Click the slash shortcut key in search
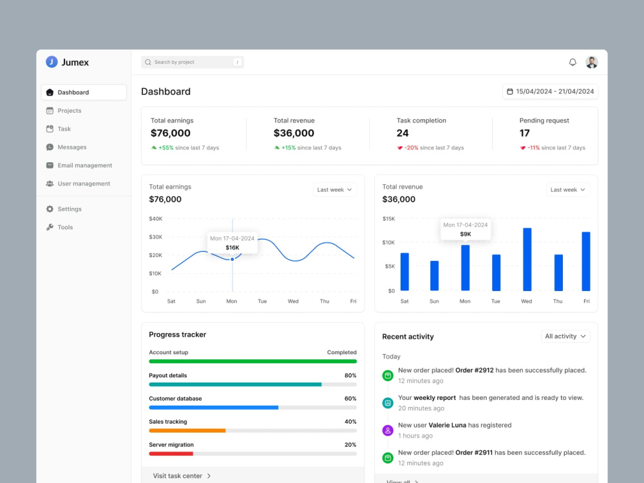This screenshot has height=483, width=644. point(238,62)
